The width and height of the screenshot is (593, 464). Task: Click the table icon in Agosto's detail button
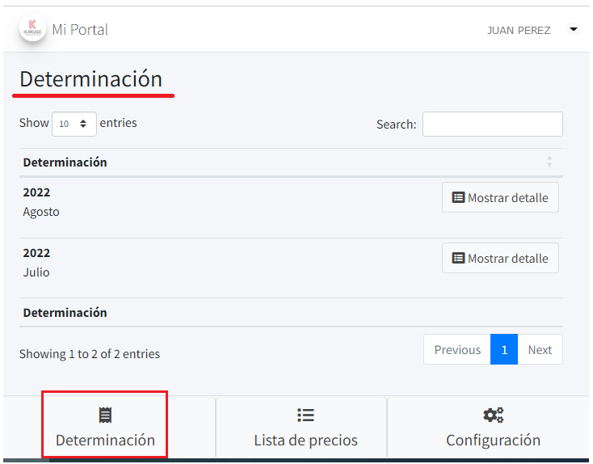point(458,198)
